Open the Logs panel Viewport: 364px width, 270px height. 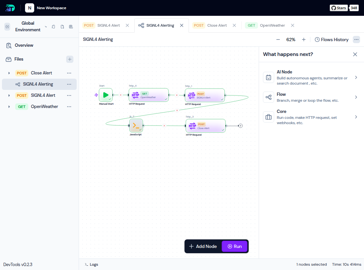(x=91, y=264)
